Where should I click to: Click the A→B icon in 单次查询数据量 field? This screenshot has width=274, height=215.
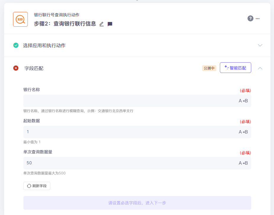pos(243,163)
